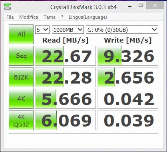
Task: Expand the test size dropdown showing 1000MB
Action: pos(68,29)
